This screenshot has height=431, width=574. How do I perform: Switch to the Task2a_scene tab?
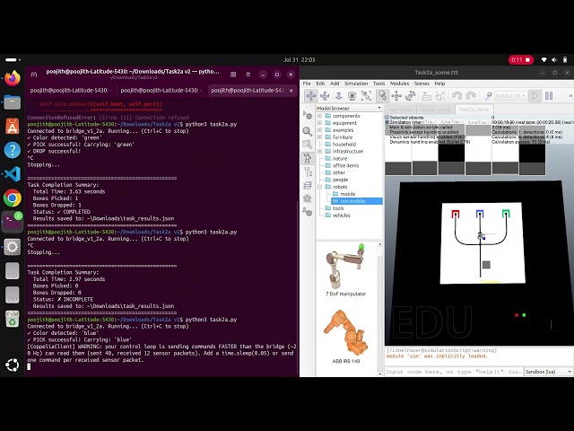click(474, 110)
